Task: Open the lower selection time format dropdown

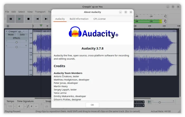Action: point(144,105)
